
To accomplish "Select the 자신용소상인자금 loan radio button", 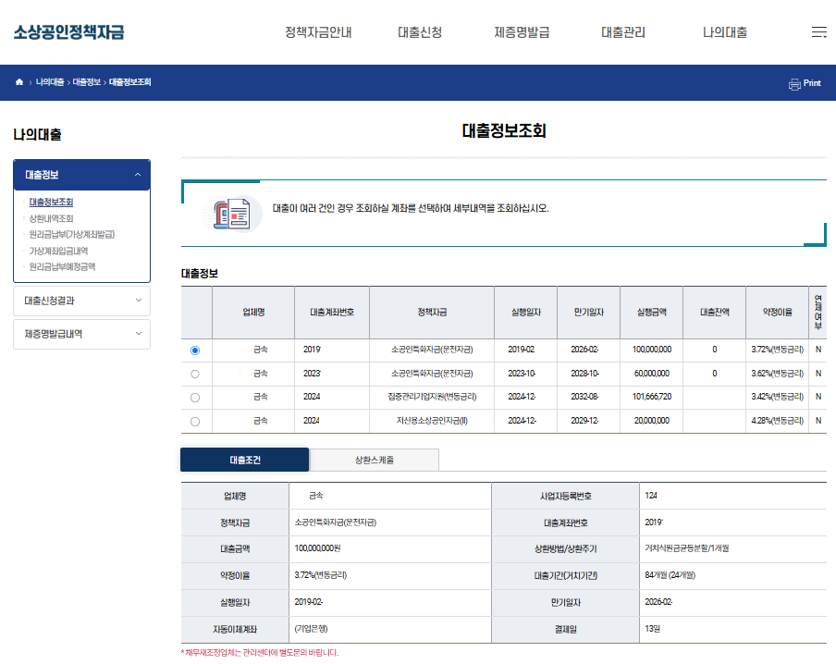I will (194, 422).
